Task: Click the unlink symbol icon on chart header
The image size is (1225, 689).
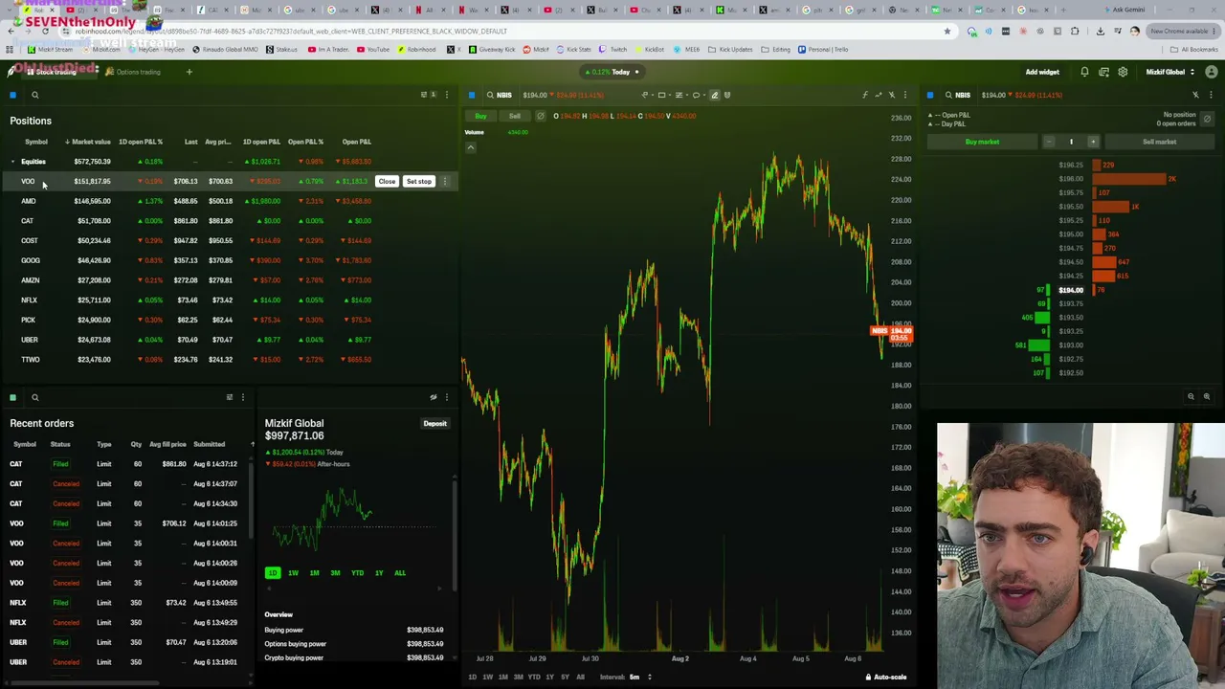Action: point(892,95)
